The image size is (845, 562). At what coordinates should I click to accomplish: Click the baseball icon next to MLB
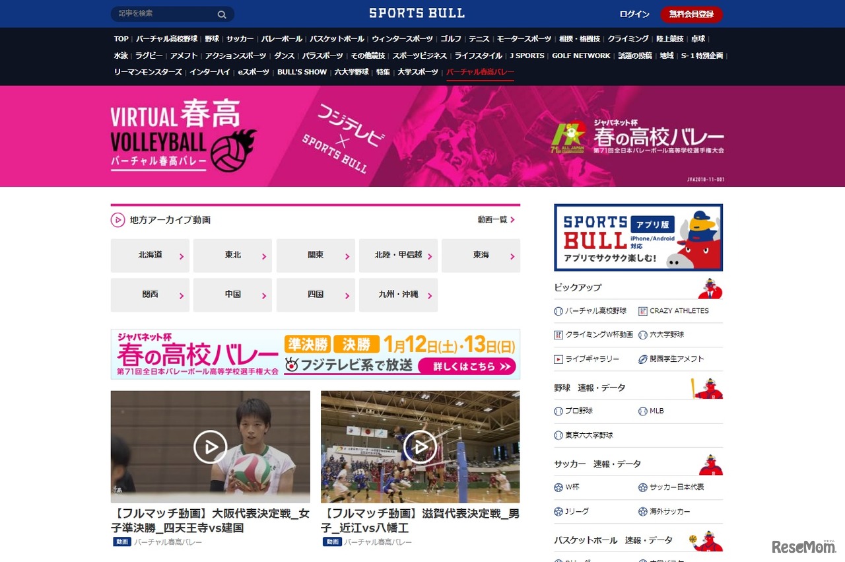coord(642,411)
